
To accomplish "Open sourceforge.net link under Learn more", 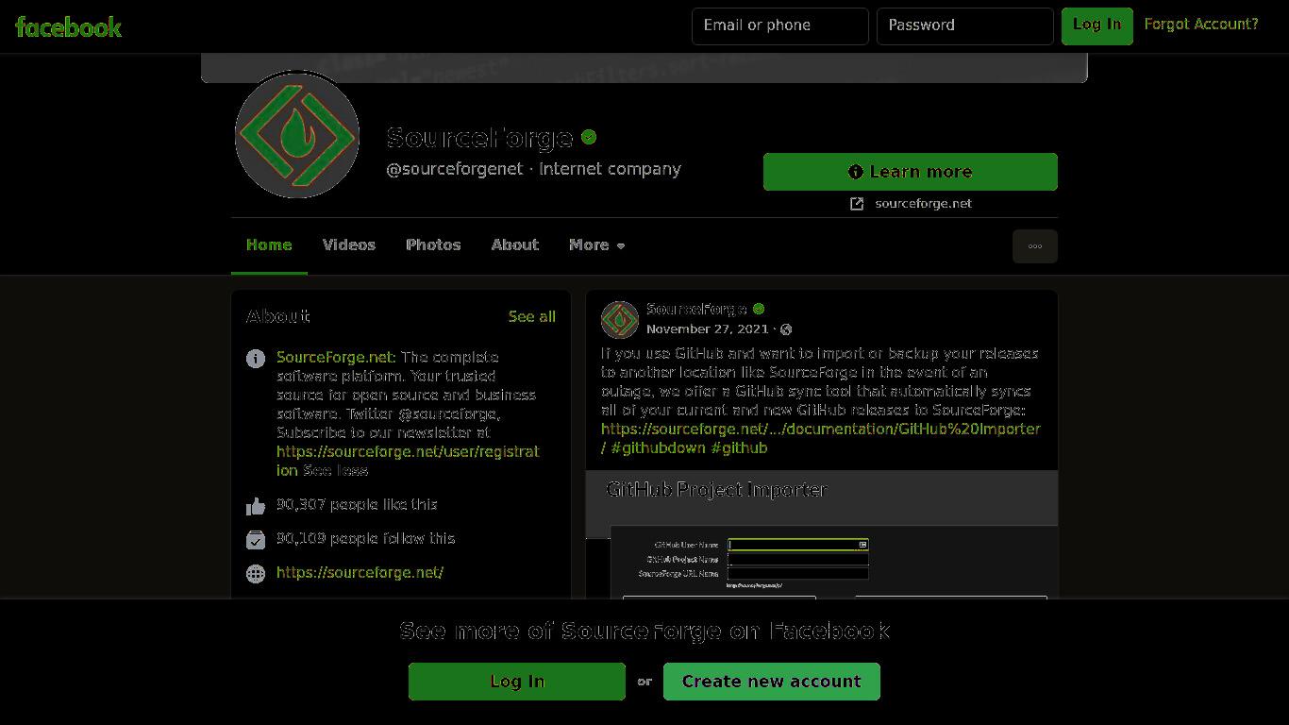I will click(923, 204).
